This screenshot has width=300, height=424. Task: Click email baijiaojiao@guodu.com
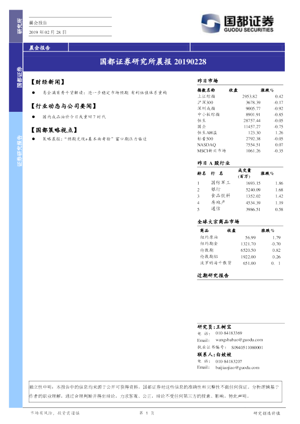tap(237, 368)
